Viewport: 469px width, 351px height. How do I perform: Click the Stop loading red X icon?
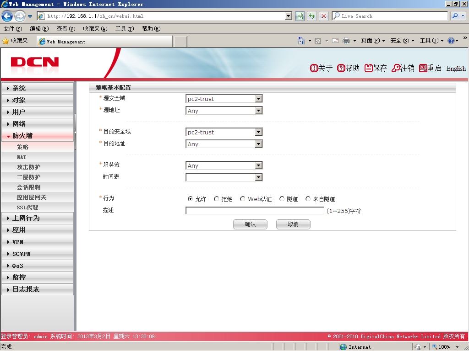(x=324, y=16)
